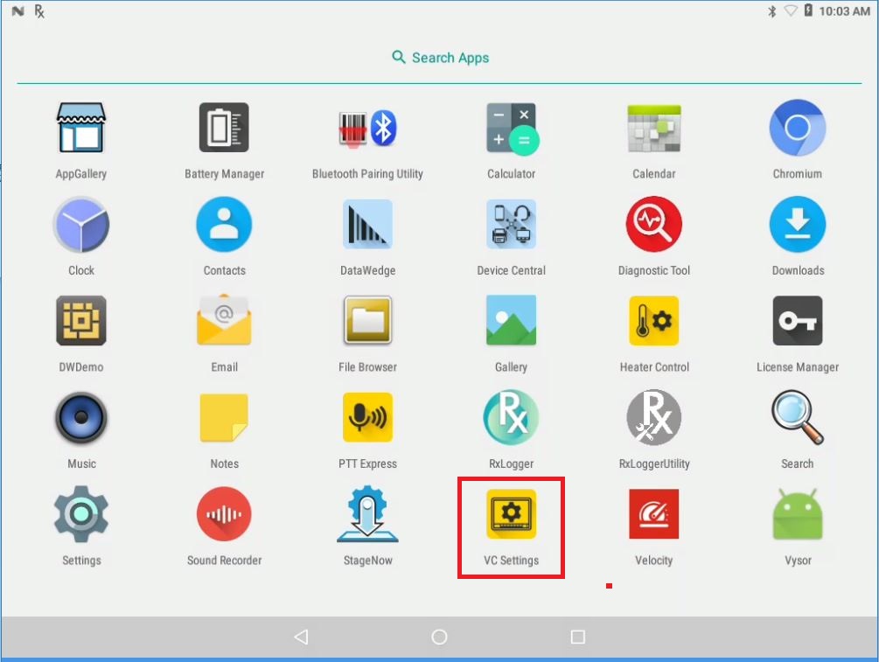Open the Email app
The image size is (879, 662).
[224, 321]
